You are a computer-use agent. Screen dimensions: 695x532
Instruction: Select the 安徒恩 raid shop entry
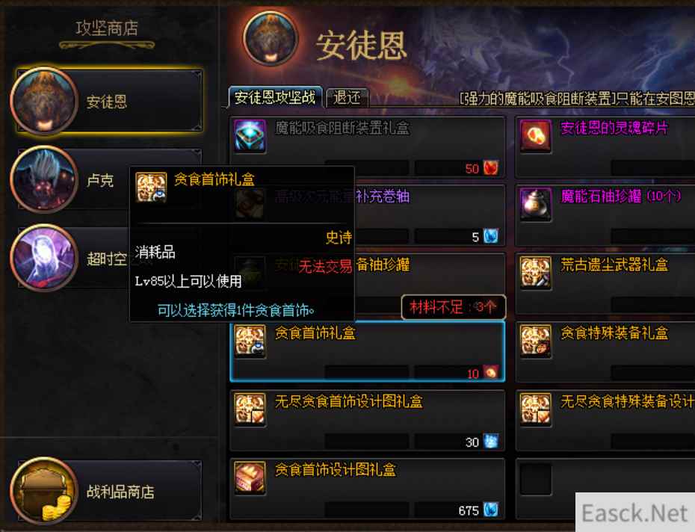coord(107,101)
